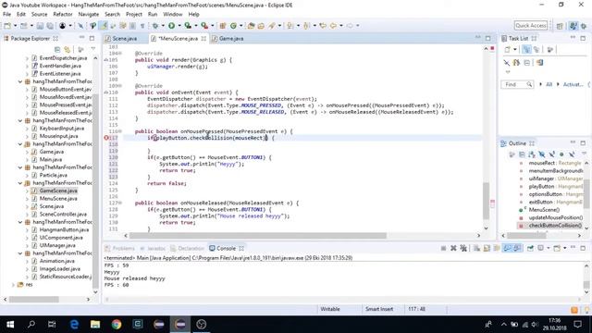
Task: Open the New wizard dropdown arrow
Action: tap(15, 26)
